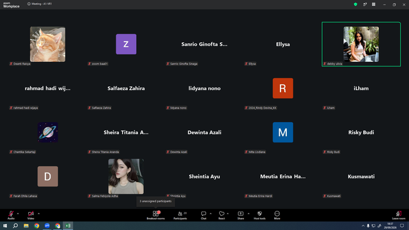Open the taskbar clock and date
Screen dimensions: 409x230
pos(390,226)
